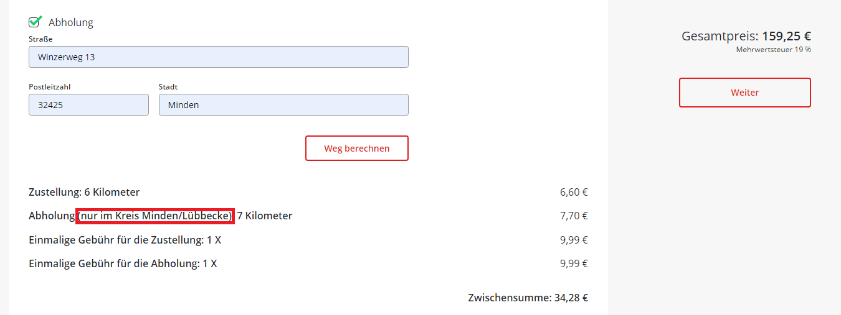Click the Postleitzahl field label
This screenshot has height=315, width=841.
tap(49, 87)
